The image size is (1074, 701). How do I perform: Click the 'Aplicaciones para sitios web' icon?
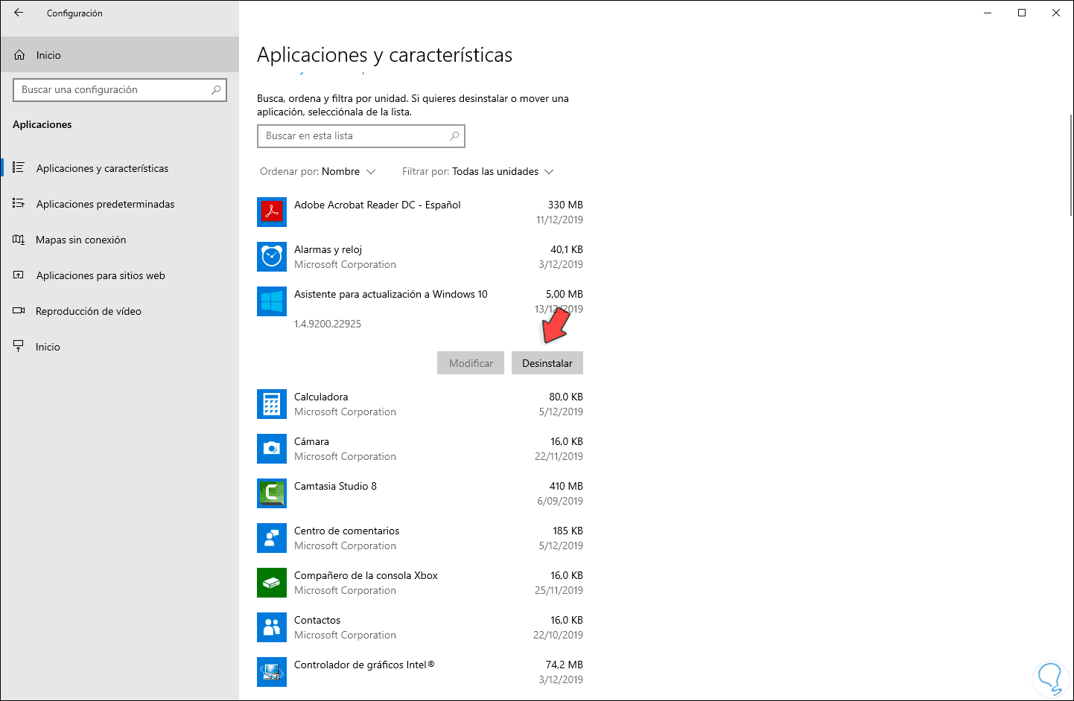pyautogui.click(x=19, y=275)
